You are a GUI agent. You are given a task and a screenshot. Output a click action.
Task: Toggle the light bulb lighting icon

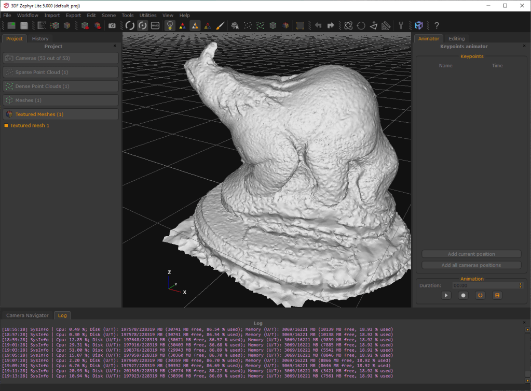169,25
